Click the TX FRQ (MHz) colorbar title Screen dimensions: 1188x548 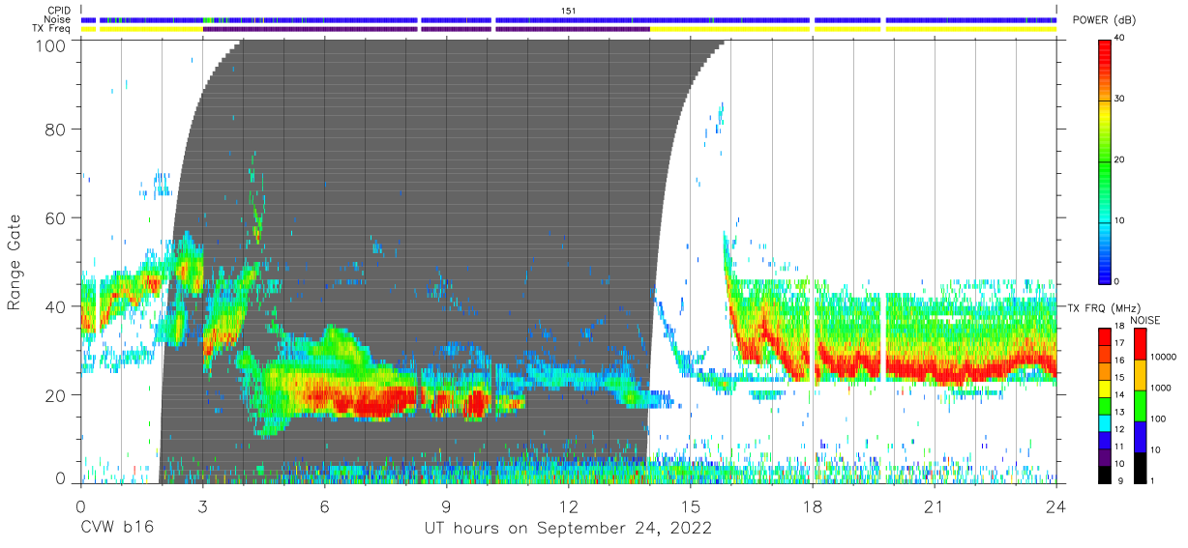tap(1103, 308)
